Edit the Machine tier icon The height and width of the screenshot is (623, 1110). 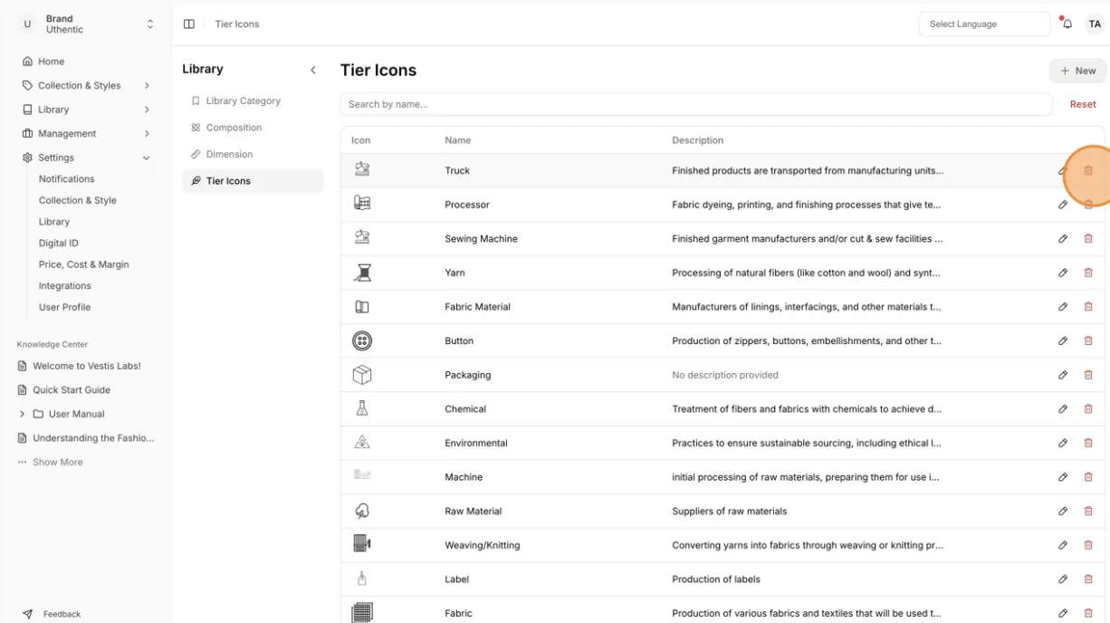click(x=1063, y=477)
